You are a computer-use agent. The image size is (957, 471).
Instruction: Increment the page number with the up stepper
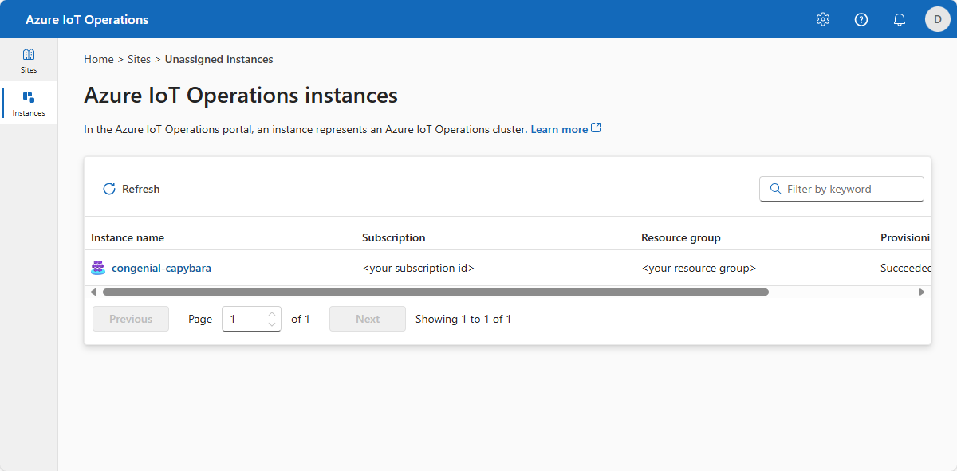(x=271, y=314)
